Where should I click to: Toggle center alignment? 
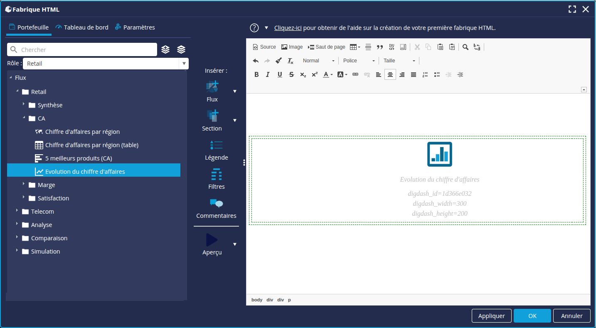390,74
